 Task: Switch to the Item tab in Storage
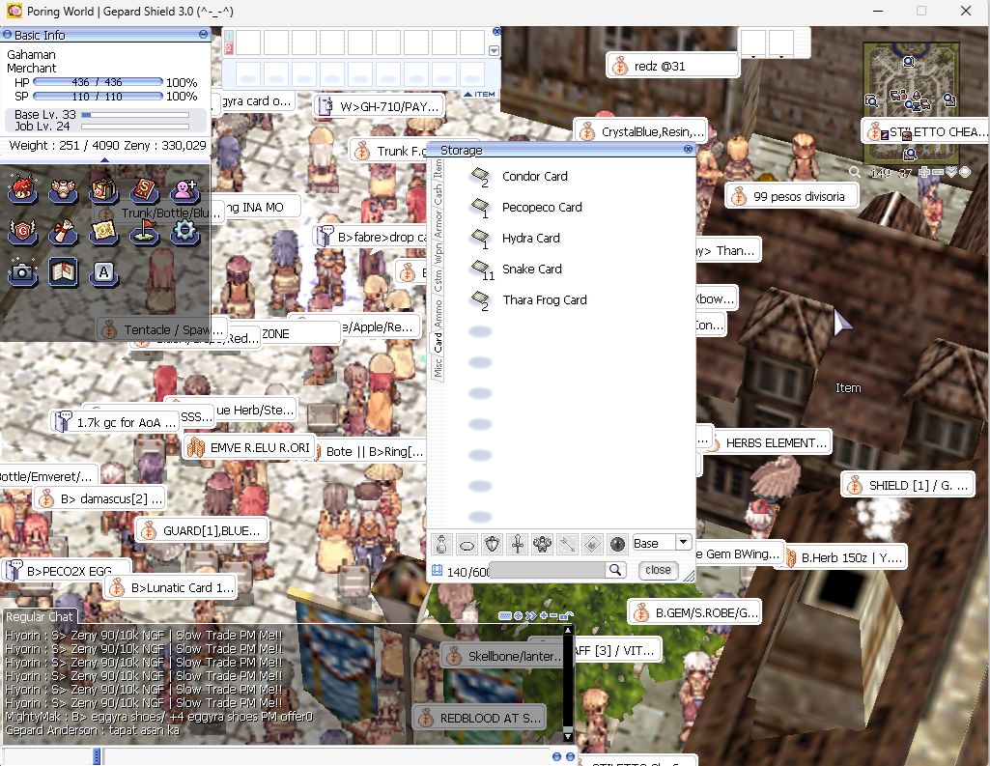pos(438,169)
